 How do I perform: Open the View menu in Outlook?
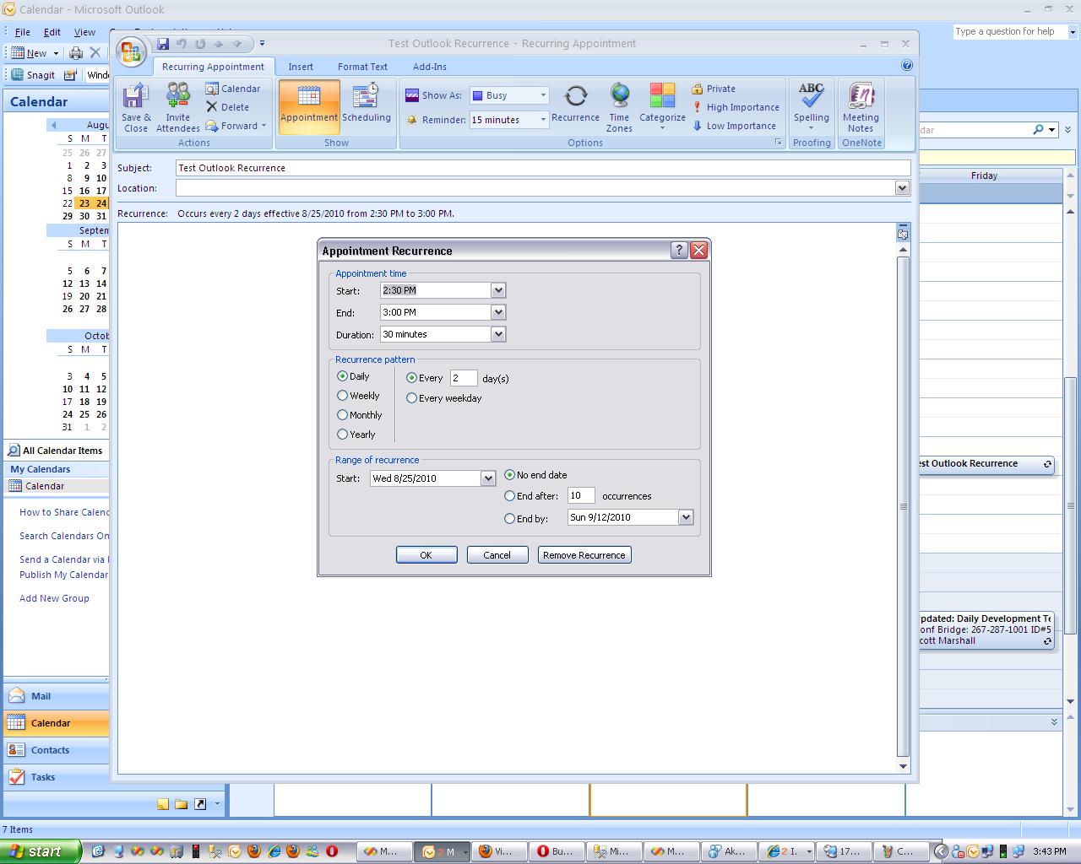pos(84,32)
